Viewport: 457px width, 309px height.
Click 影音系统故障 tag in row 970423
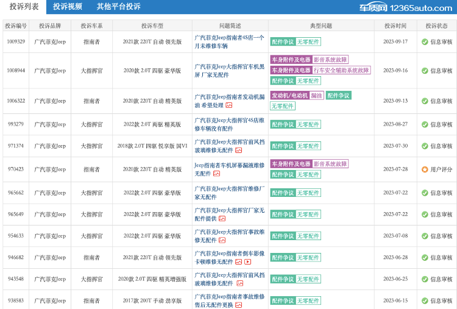click(330, 164)
